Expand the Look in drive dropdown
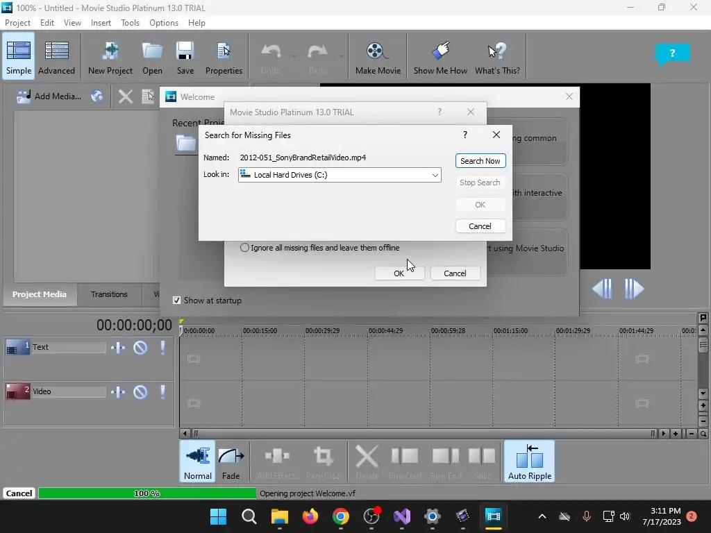This screenshot has width=711, height=533. click(x=435, y=175)
